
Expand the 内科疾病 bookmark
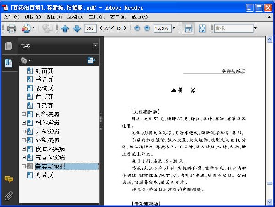pos(24,114)
